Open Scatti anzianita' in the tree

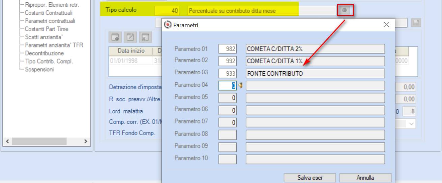tap(44, 37)
